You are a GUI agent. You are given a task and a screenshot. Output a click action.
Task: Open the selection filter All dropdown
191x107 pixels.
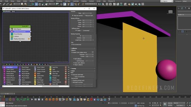click(x=17, y=4)
